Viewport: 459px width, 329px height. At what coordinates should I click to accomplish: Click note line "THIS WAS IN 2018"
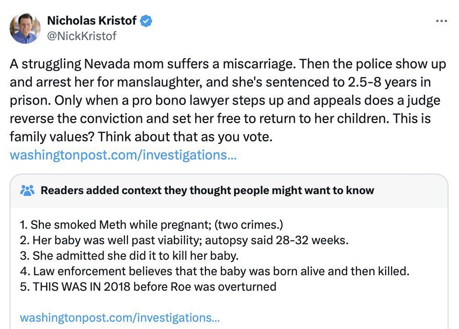point(148,287)
